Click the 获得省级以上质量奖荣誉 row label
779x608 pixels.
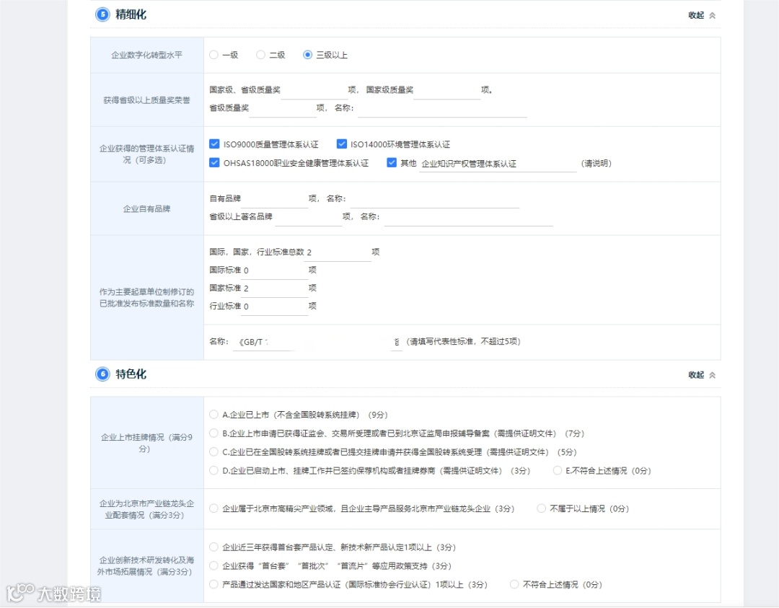146,100
